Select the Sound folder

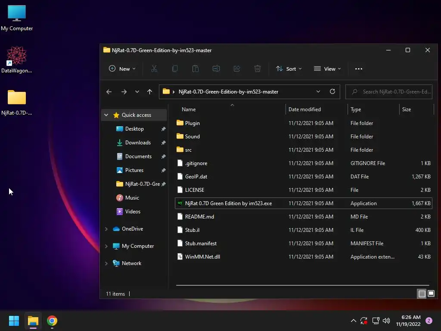(304, 137)
